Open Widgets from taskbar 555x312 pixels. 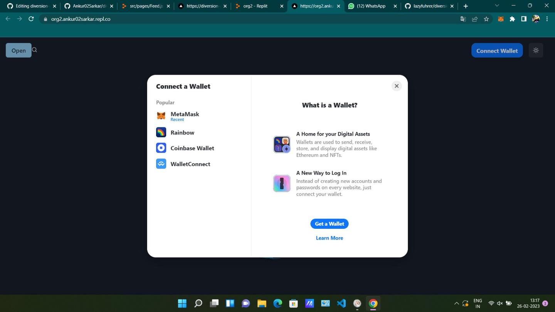click(x=230, y=304)
